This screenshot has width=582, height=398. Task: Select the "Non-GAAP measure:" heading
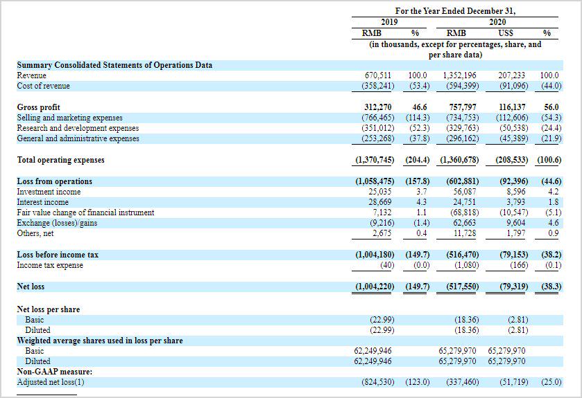click(x=54, y=372)
